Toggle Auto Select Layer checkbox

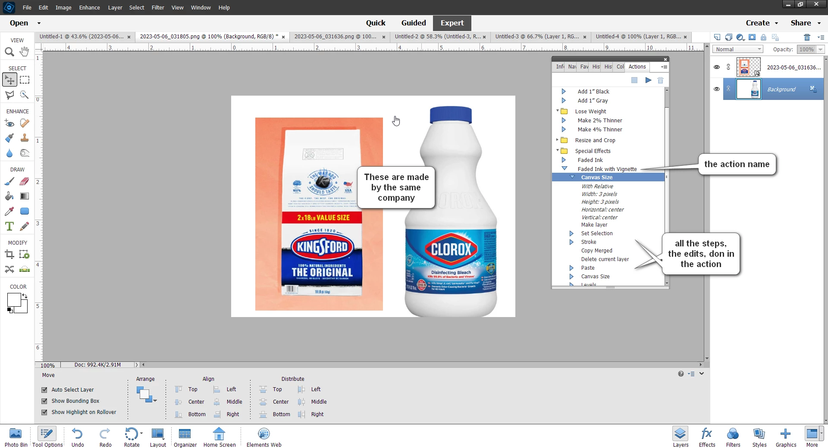44,390
